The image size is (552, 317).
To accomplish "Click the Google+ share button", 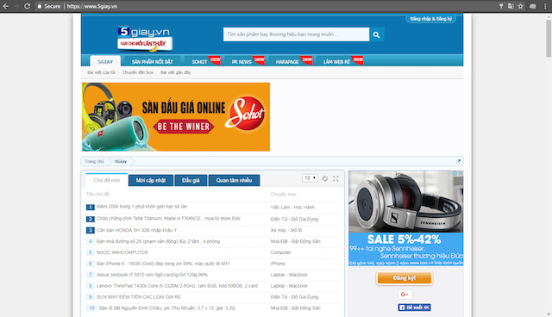I will (405, 294).
